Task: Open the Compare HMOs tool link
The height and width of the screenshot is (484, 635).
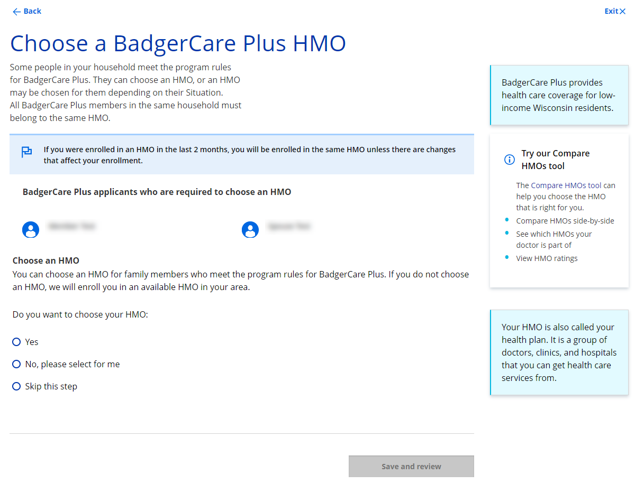Action: (x=566, y=185)
